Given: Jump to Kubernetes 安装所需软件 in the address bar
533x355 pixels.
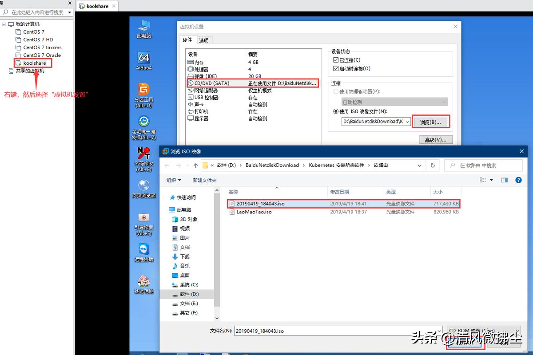Looking at the screenshot, I should [x=336, y=166].
